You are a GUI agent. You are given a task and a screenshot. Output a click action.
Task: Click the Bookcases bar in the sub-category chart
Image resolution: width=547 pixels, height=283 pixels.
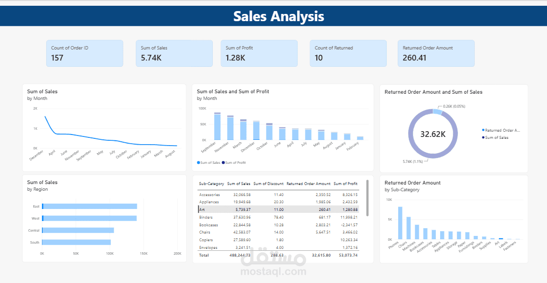tap(425, 234)
